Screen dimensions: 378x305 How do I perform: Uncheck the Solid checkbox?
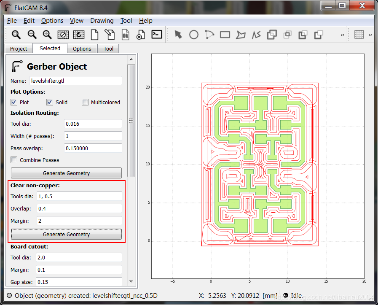[50, 103]
